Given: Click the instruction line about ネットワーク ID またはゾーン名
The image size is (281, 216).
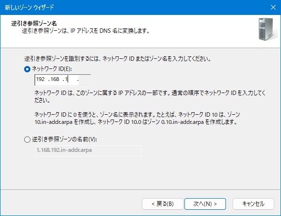Looking at the screenshot, I should 117,58.
